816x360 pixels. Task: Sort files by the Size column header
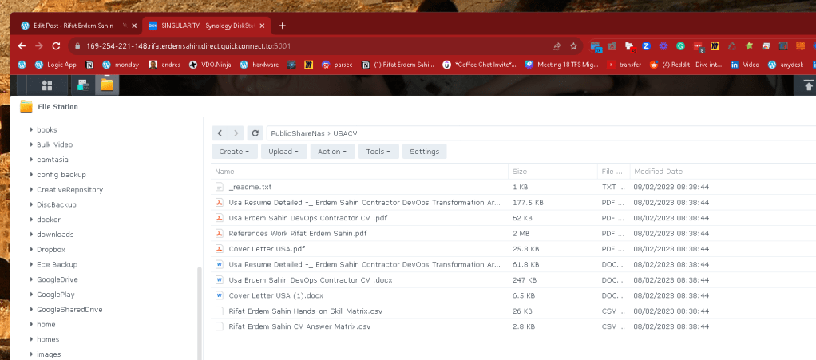tap(553, 171)
